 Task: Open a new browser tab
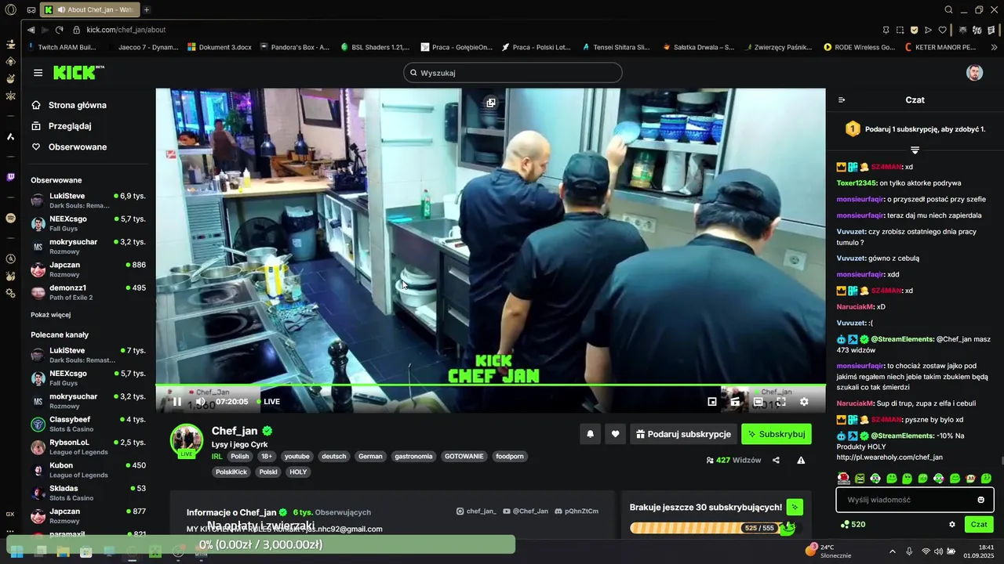point(147,9)
